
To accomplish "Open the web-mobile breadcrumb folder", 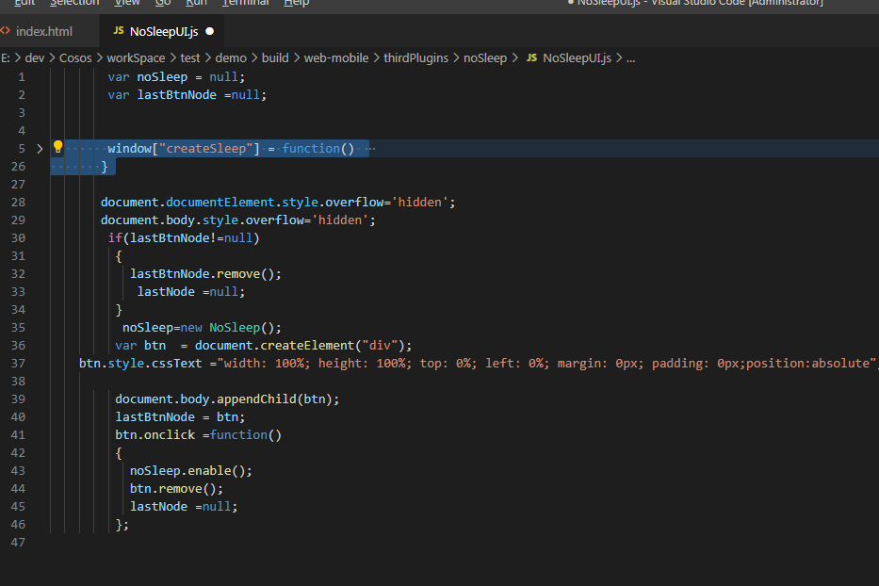I will [335, 57].
